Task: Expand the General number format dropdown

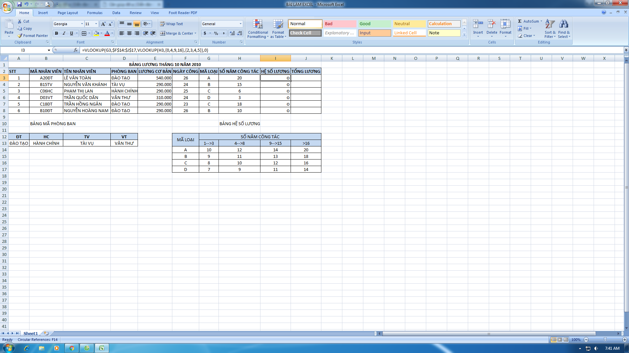Action: coord(240,24)
